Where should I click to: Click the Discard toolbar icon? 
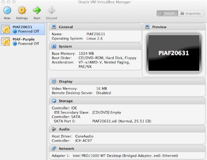click(51, 10)
